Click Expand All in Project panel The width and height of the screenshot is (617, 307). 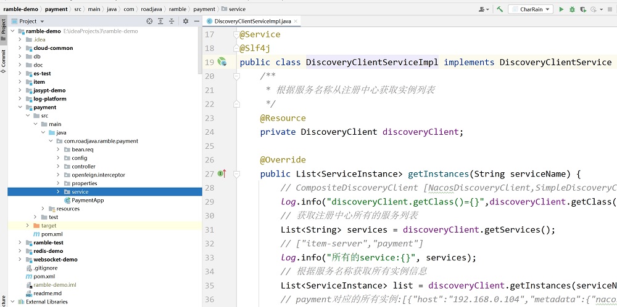tap(160, 21)
